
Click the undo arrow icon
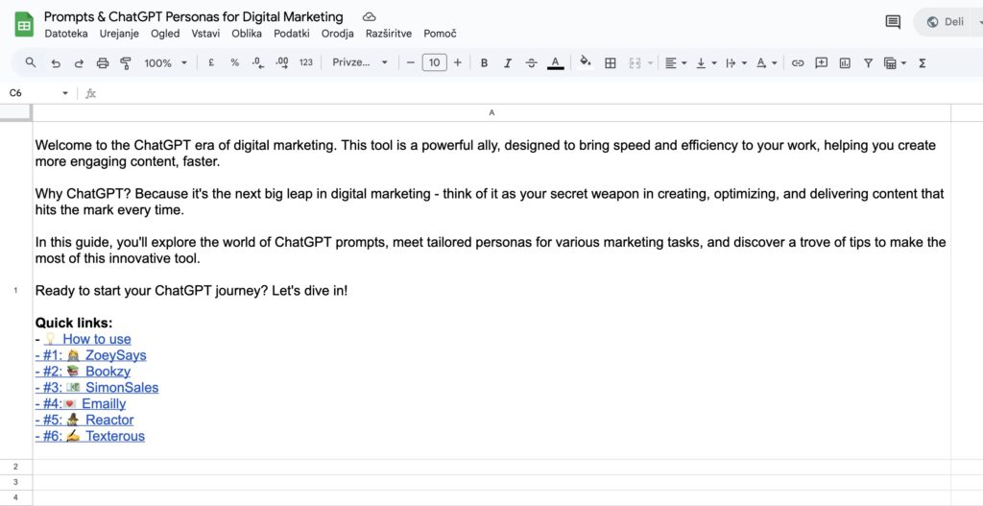pyautogui.click(x=56, y=62)
